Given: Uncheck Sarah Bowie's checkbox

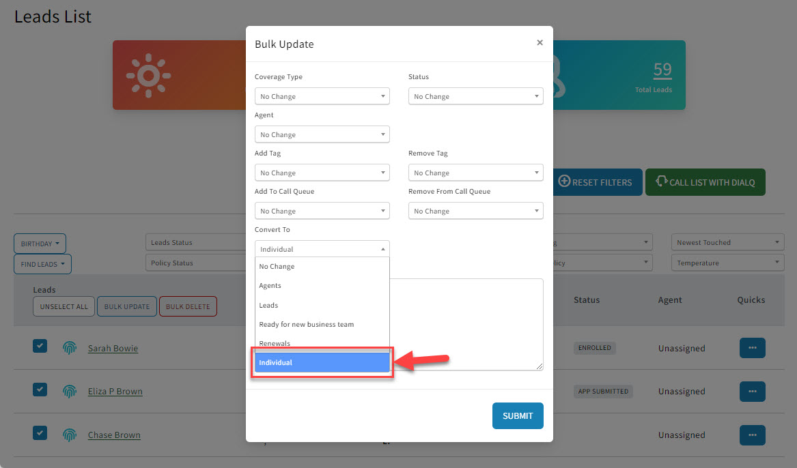Looking at the screenshot, I should coord(40,346).
